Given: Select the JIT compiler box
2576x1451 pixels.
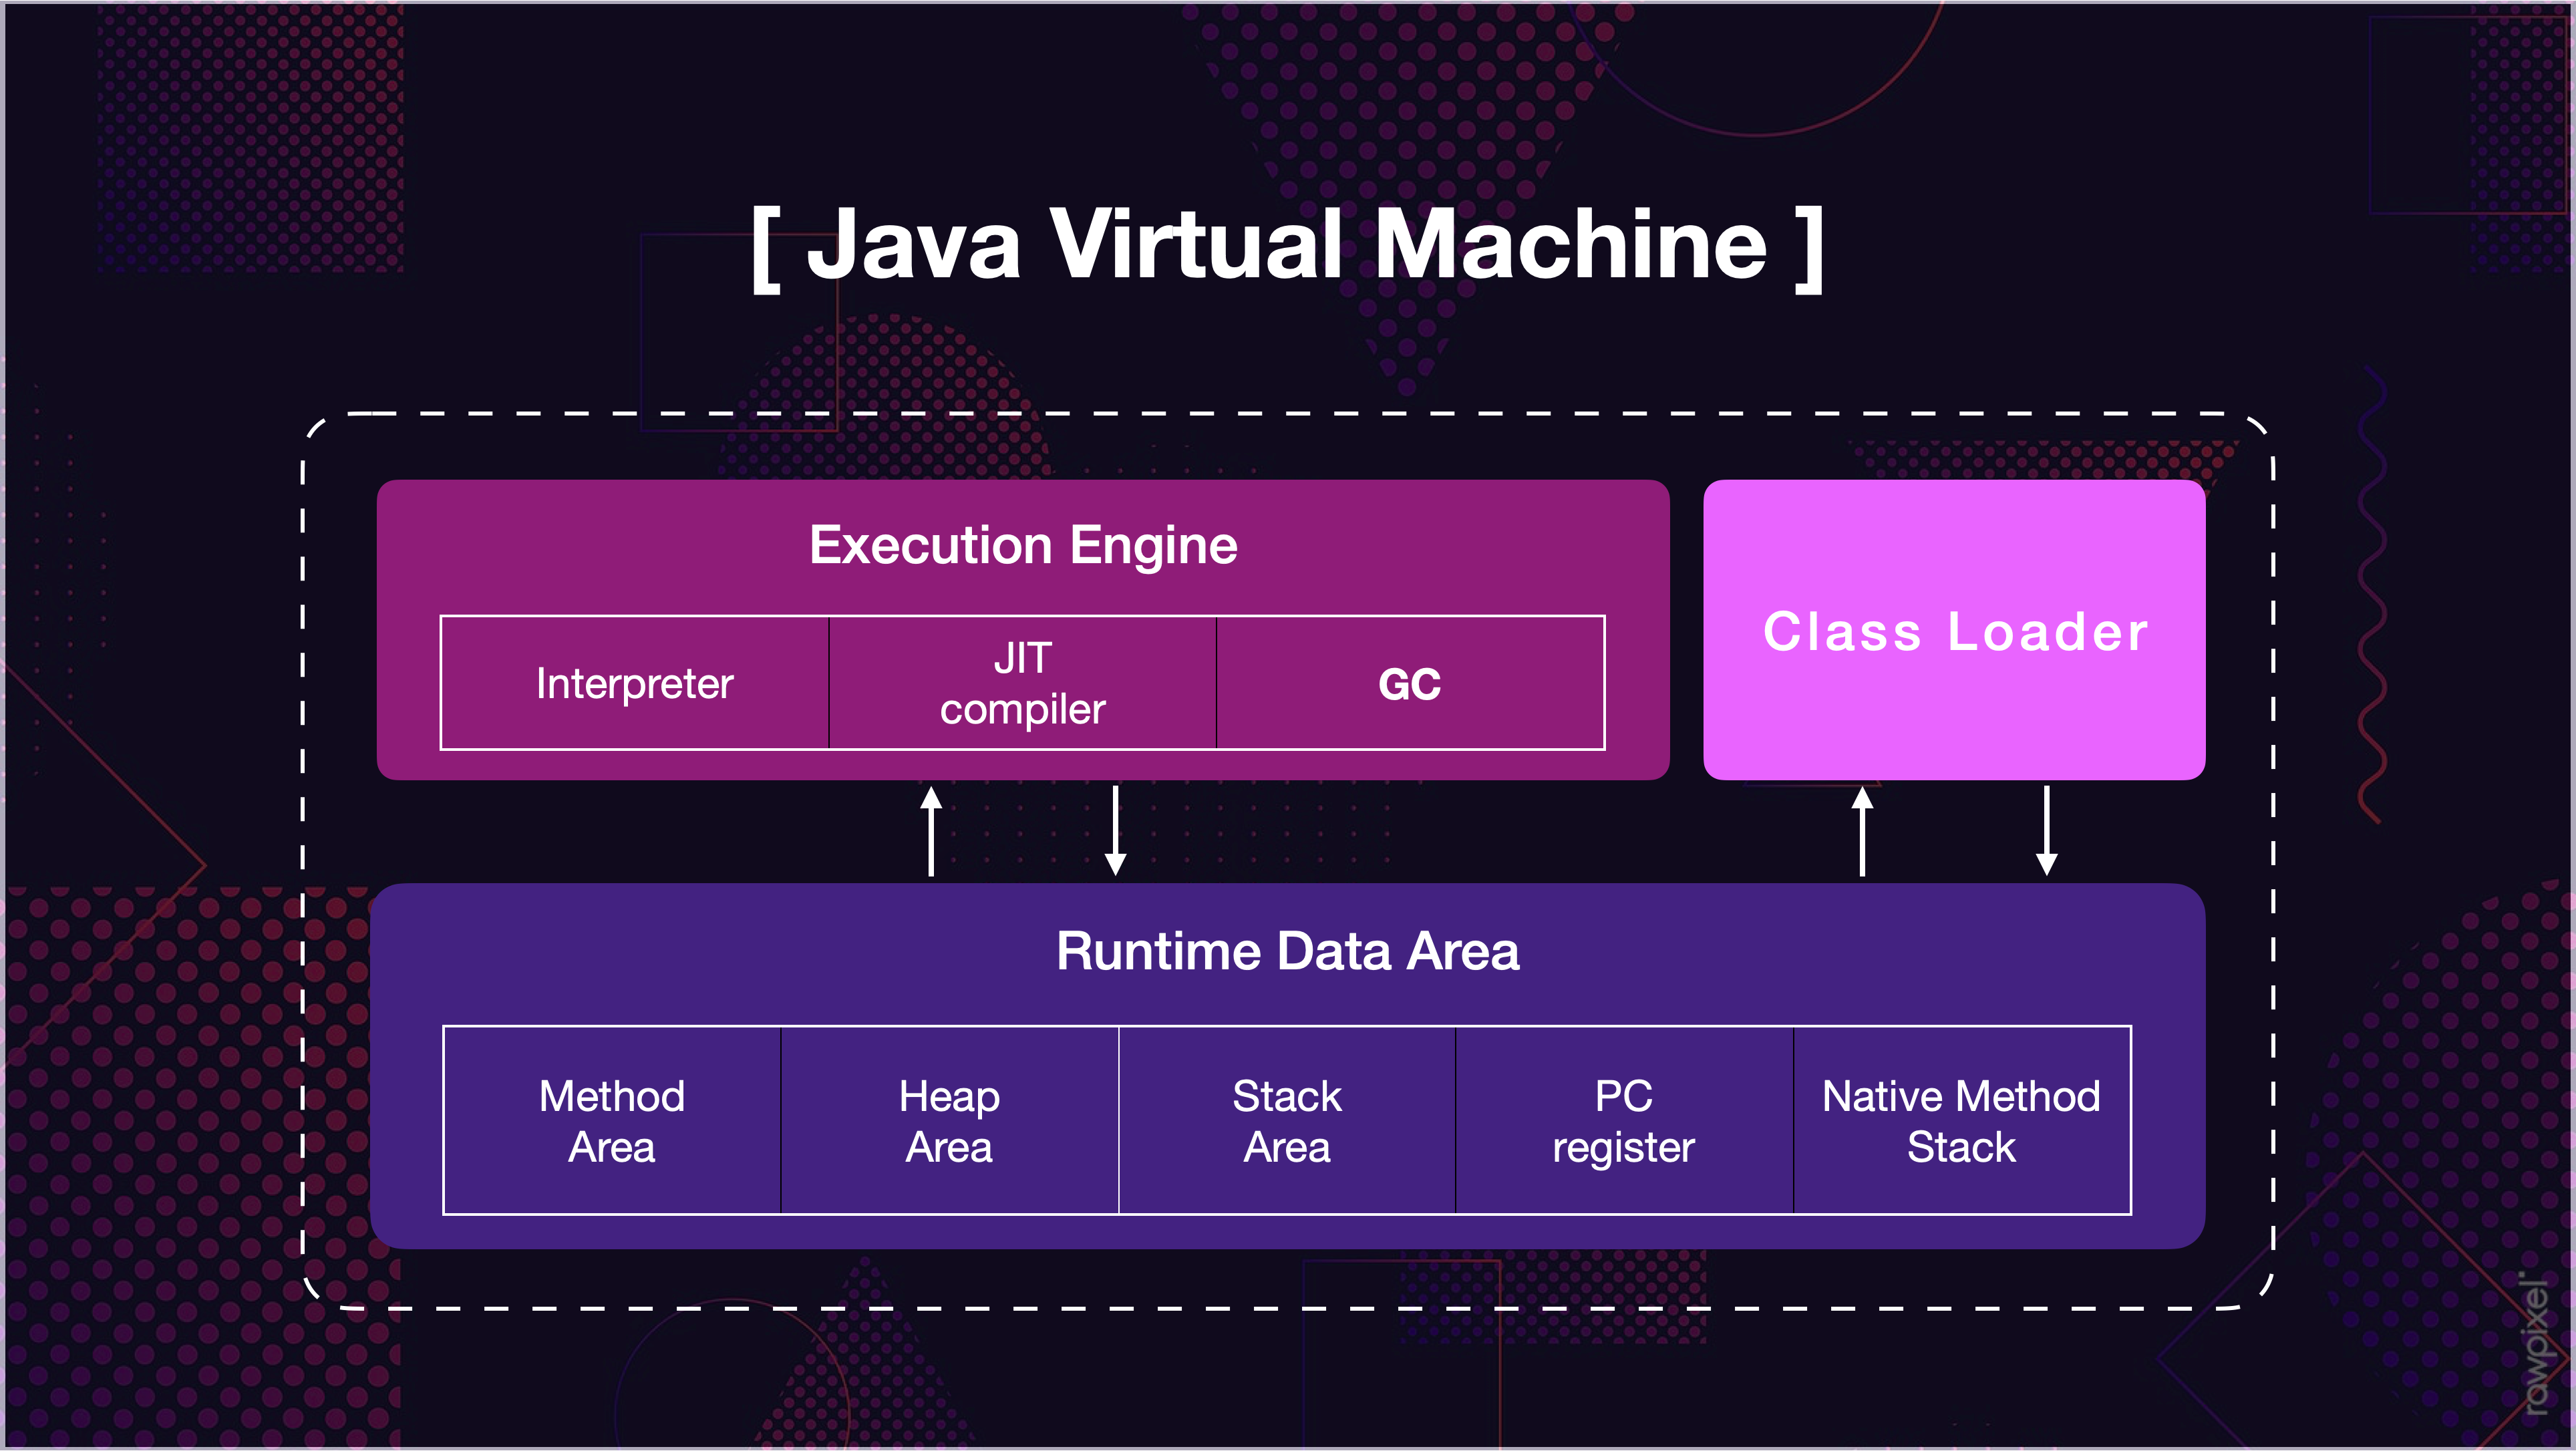Looking at the screenshot, I should (1022, 683).
